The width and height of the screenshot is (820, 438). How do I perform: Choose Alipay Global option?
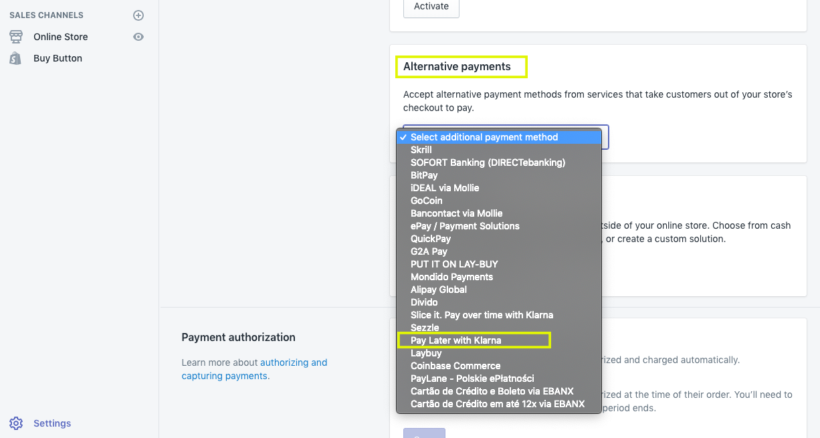tap(499, 290)
